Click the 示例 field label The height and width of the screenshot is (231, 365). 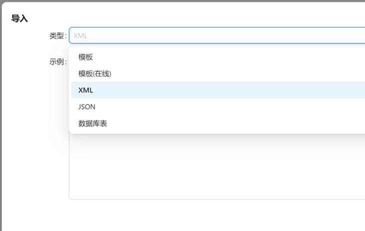[x=57, y=62]
